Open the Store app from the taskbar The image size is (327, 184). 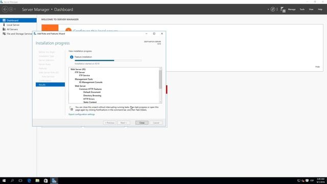45,180
